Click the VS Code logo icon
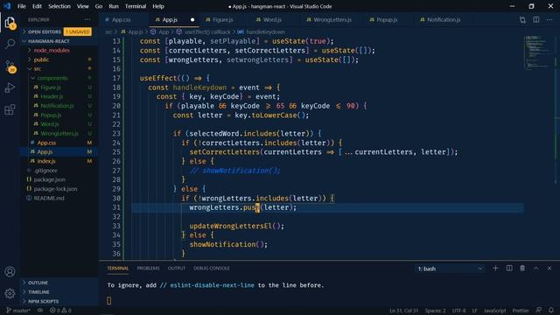The height and width of the screenshot is (315, 560). click(7, 6)
